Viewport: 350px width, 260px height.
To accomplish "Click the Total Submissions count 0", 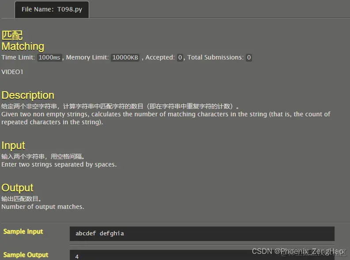I will pyautogui.click(x=248, y=57).
